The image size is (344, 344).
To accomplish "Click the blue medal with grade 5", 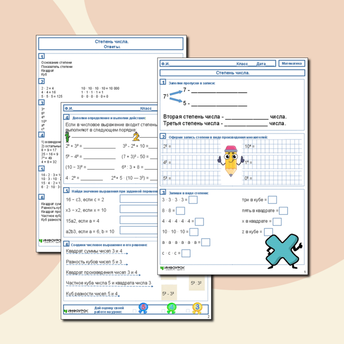I will pyautogui.click(x=143, y=308).
